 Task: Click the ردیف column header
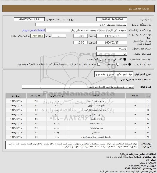(148, 96)
